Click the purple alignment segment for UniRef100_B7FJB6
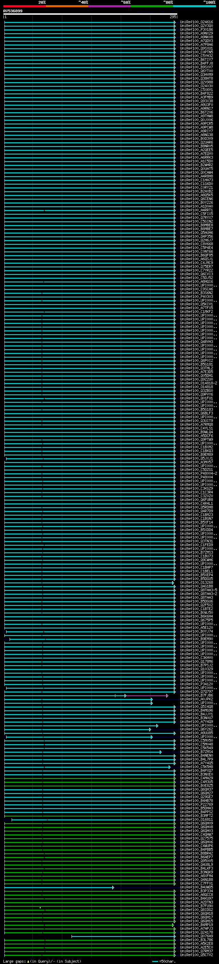This screenshot has width=219, height=964. [146, 695]
